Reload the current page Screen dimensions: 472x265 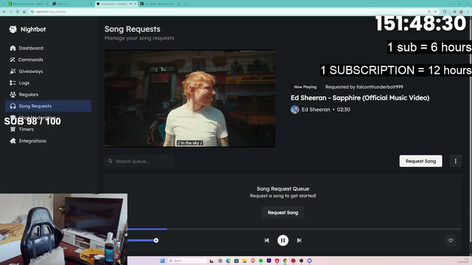click(x=17, y=11)
